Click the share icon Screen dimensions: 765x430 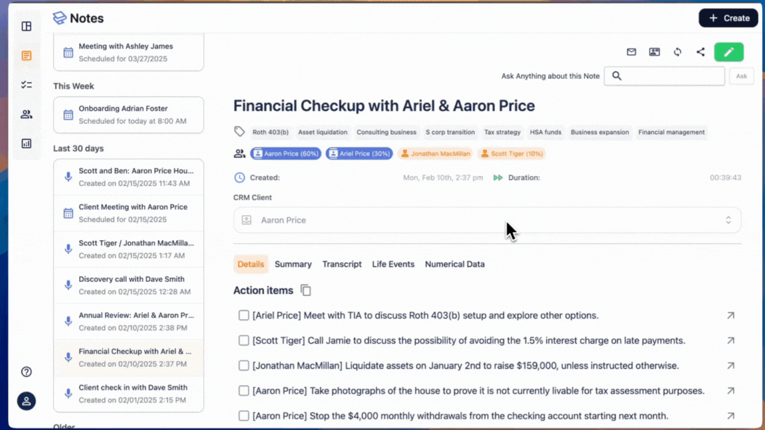[701, 52]
